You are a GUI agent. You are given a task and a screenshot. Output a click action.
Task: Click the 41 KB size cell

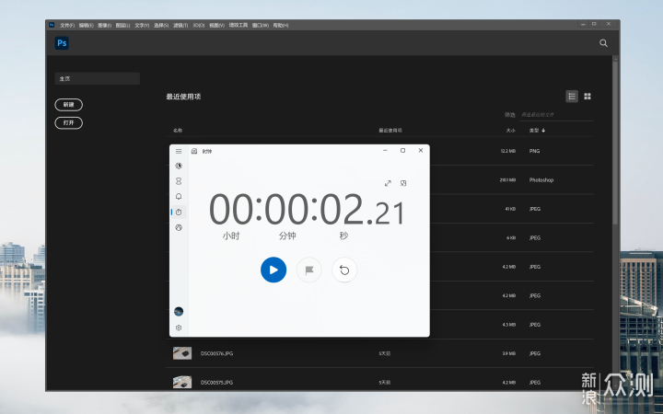click(510, 209)
